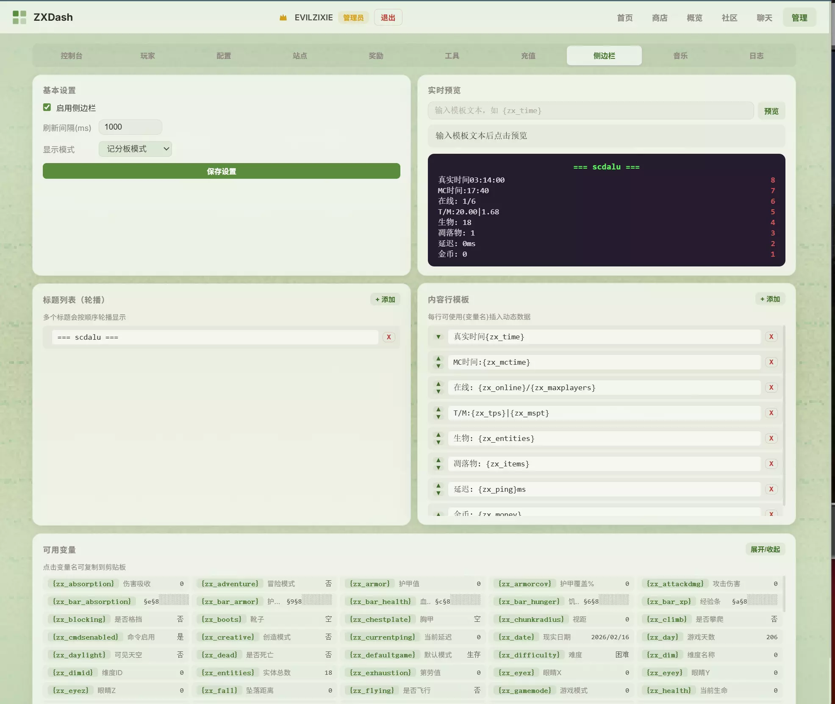Move the 凋落物 row up with arrow
This screenshot has width=835, height=704.
[x=438, y=460]
